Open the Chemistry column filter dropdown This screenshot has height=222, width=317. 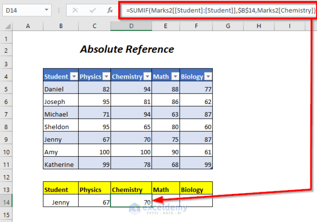point(148,76)
